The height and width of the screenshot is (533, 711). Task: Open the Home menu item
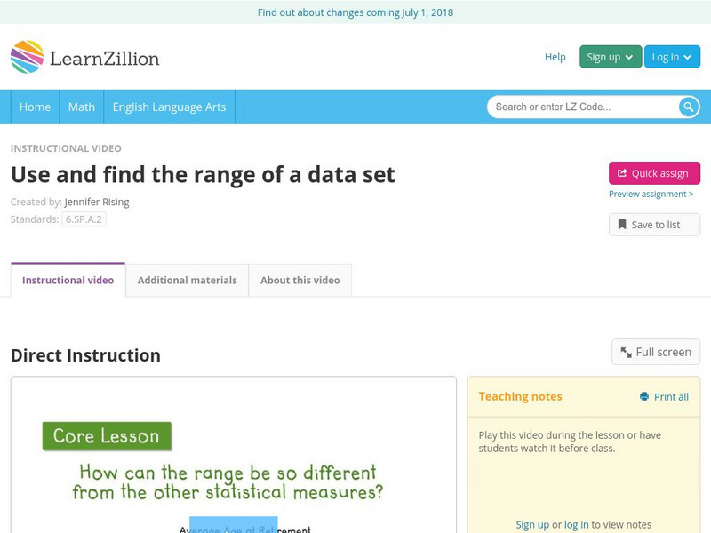[x=35, y=107]
